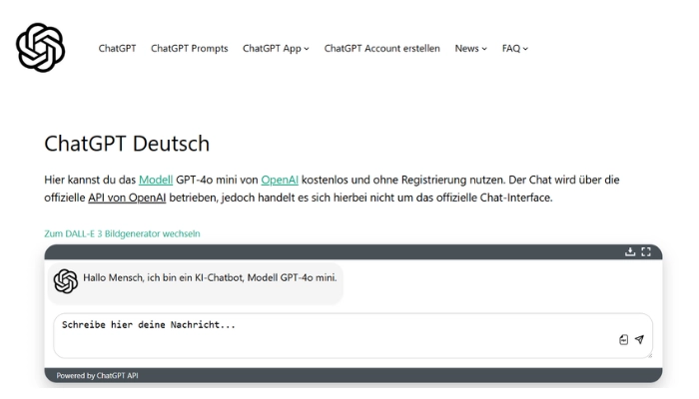This screenshot has width=699, height=399.
Task: Download the chat transcript icon
Action: pos(630,252)
